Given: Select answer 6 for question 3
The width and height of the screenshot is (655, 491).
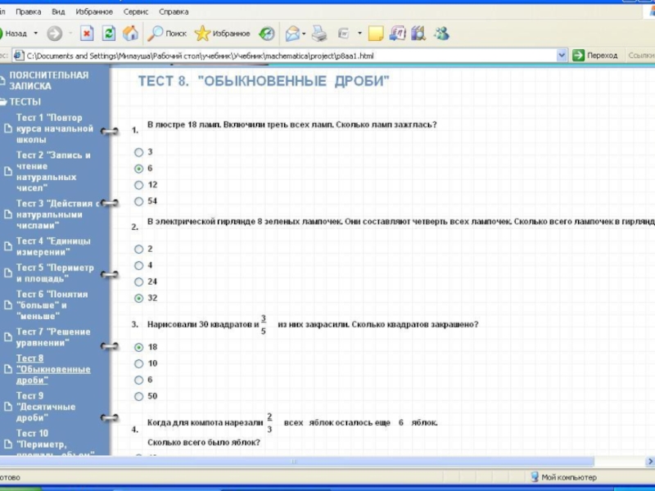Looking at the screenshot, I should (138, 380).
